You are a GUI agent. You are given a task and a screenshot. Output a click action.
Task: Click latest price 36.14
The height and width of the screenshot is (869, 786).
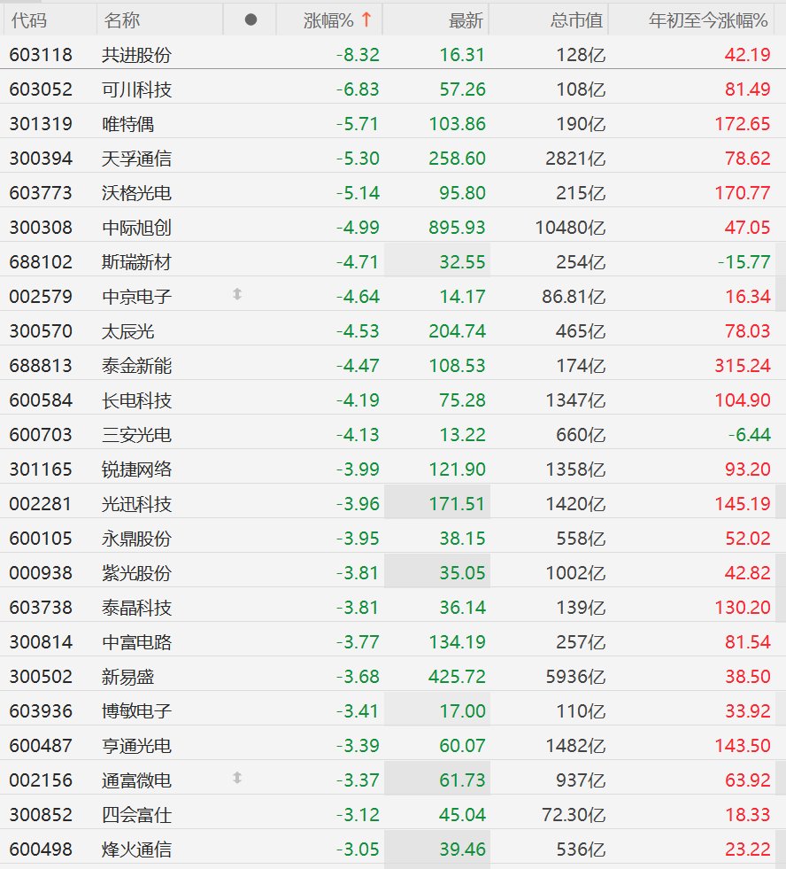point(463,608)
